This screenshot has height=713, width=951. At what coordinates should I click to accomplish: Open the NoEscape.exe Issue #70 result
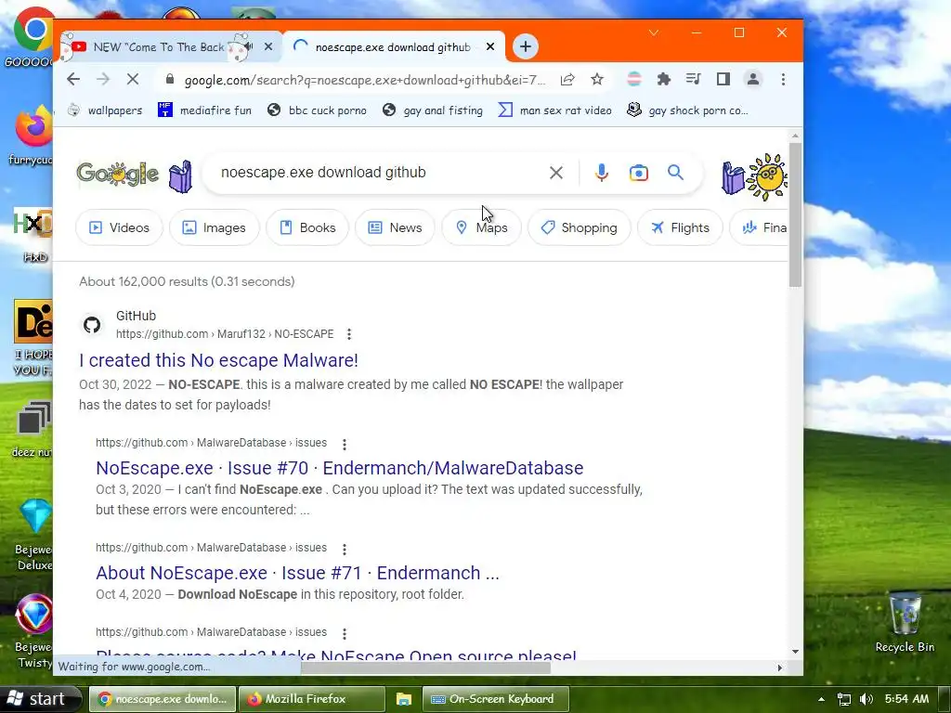tap(340, 468)
